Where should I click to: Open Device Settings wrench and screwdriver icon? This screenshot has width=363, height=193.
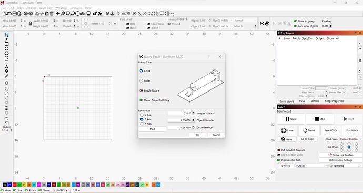coord(100,14)
